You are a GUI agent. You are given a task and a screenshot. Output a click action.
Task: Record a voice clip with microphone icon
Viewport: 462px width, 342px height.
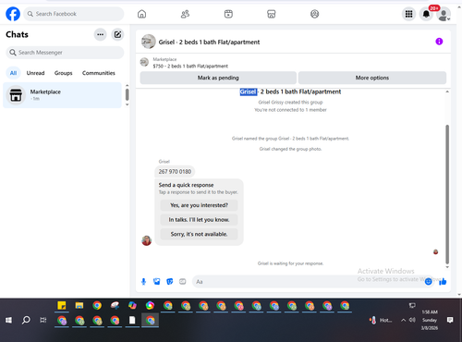pos(143,282)
